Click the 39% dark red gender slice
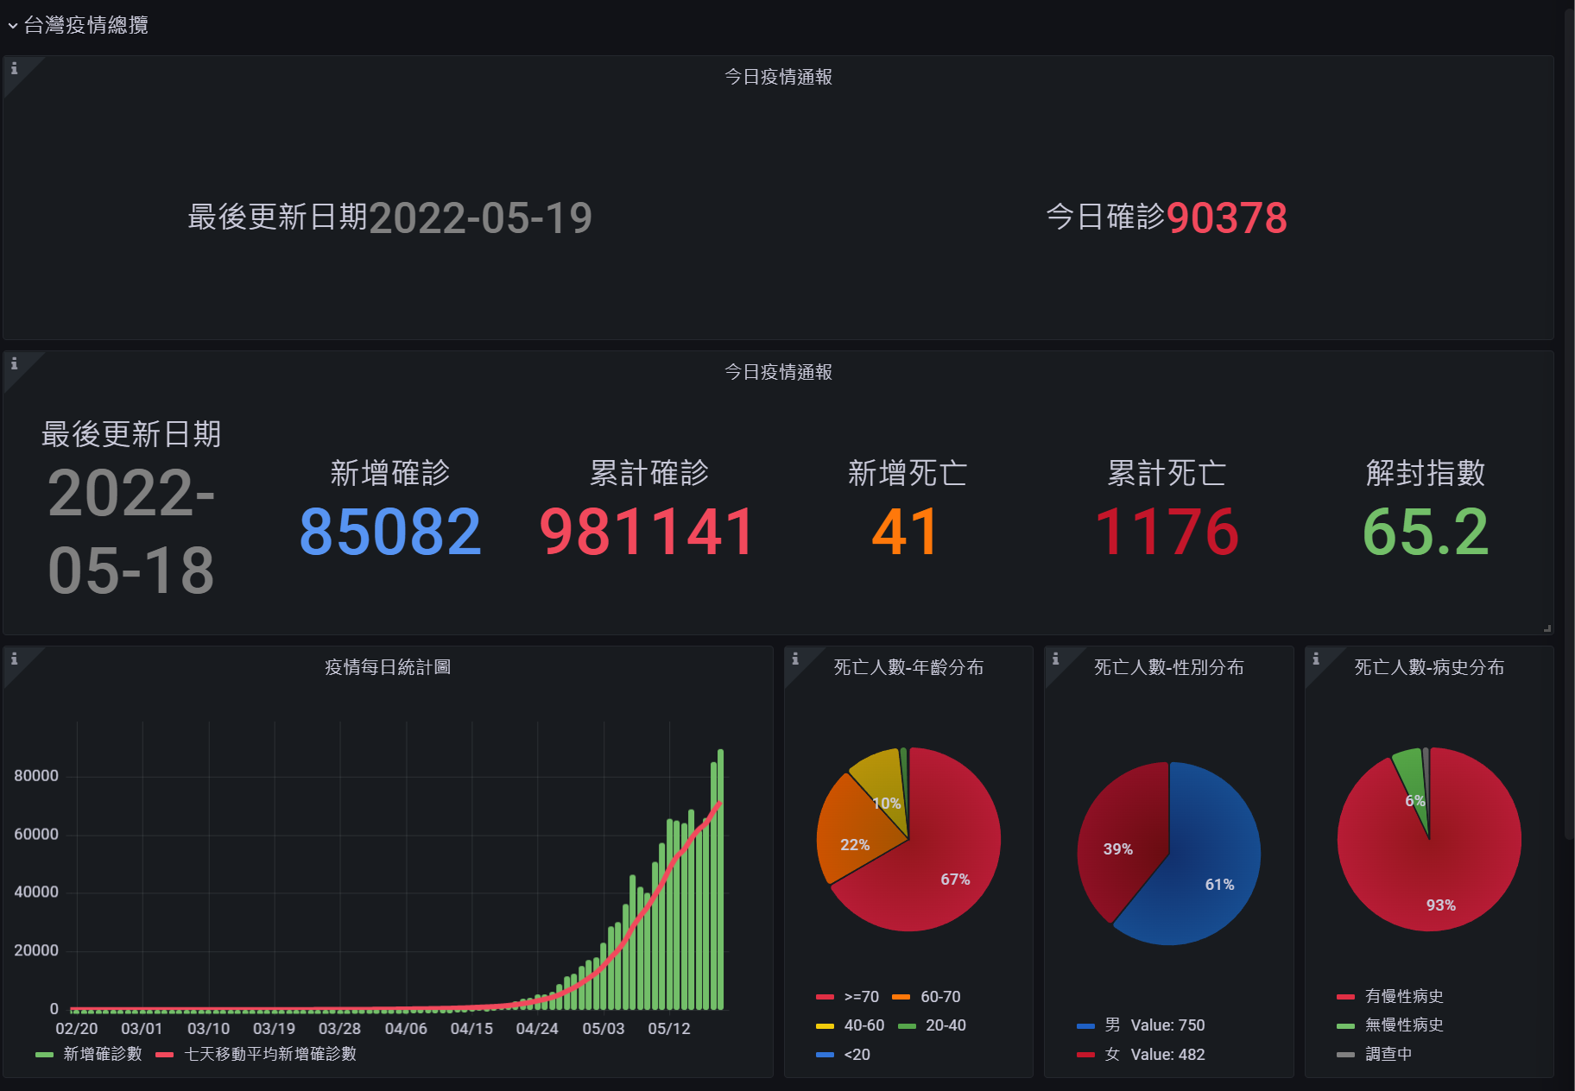This screenshot has width=1575, height=1091. [x=1123, y=837]
